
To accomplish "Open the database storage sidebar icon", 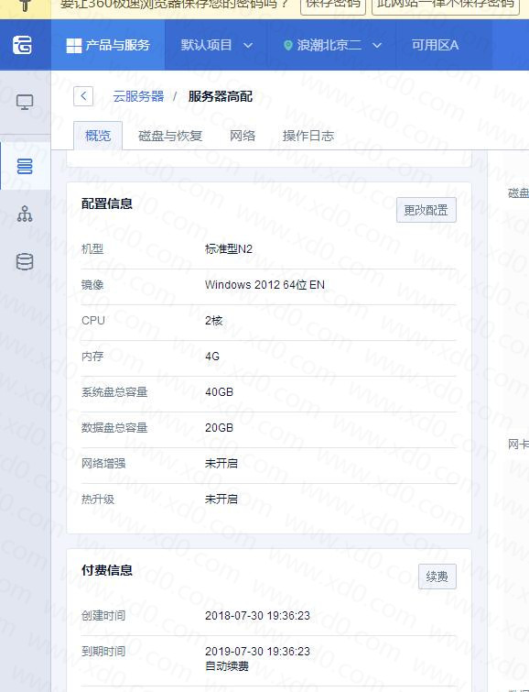I will 25,262.
